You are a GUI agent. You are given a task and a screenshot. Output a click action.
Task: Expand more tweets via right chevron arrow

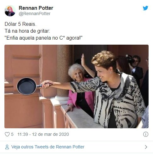pyautogui.click(x=146, y=147)
